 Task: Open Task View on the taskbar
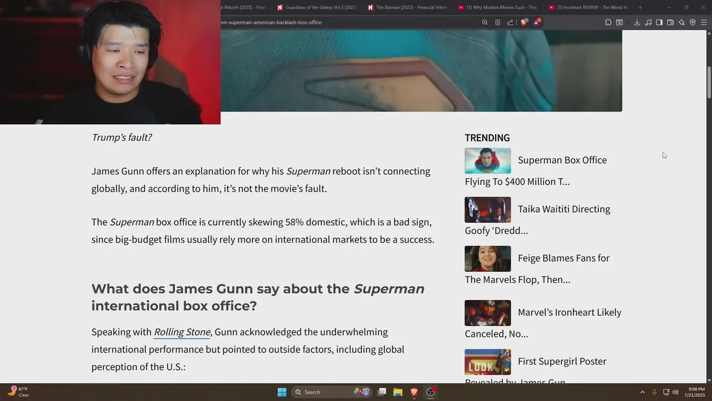[x=382, y=392]
